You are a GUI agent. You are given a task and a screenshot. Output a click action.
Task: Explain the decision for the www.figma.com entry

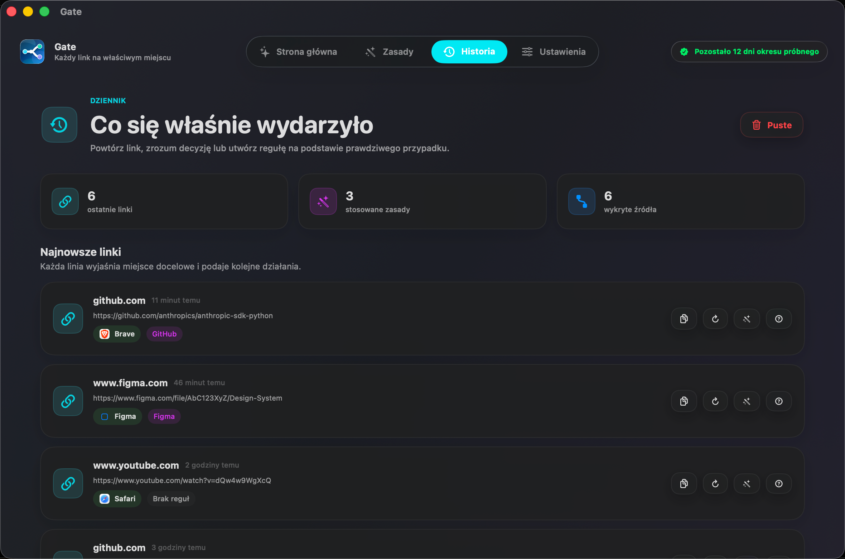(779, 401)
